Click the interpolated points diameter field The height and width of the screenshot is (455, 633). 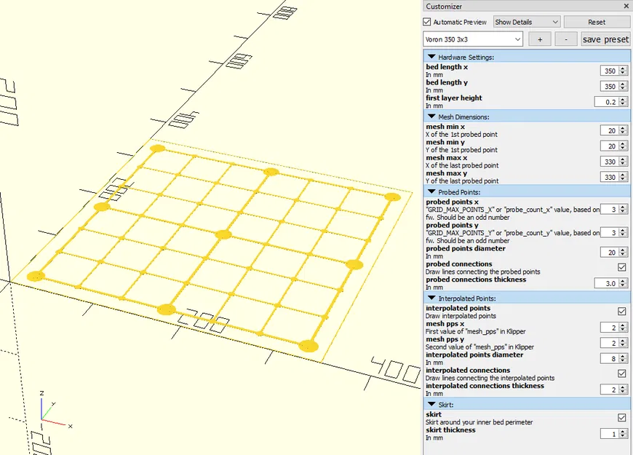pyautogui.click(x=610, y=358)
